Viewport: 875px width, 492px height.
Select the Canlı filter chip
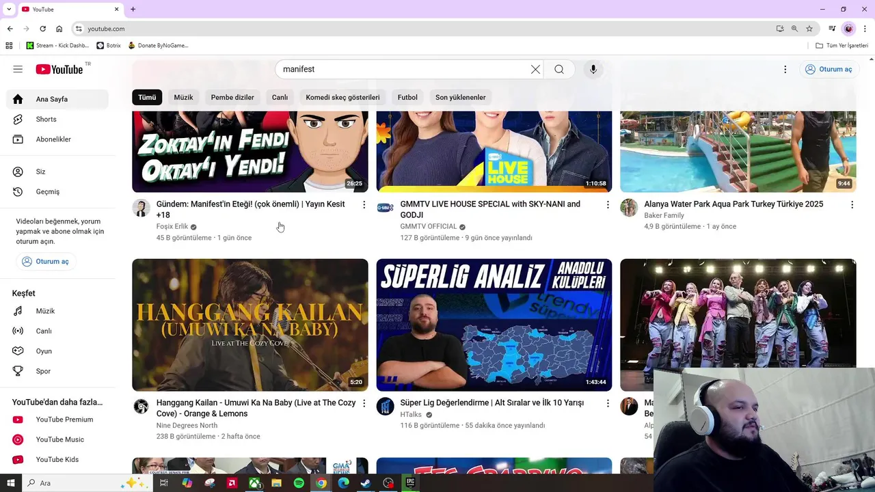[x=280, y=97]
